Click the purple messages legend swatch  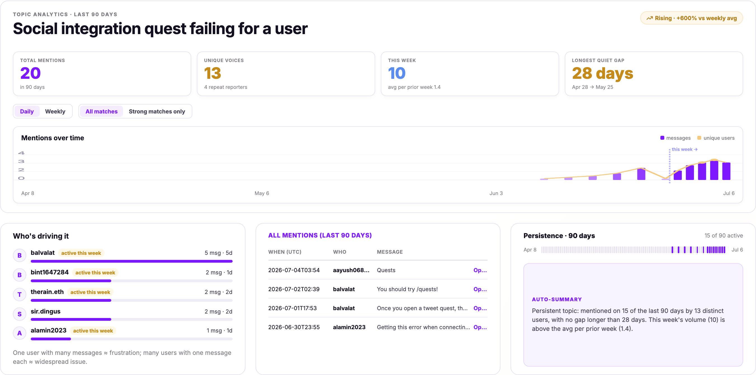[x=662, y=138]
